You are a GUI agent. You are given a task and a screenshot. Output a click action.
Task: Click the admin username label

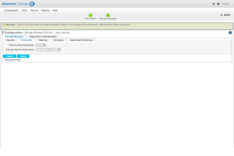click(227, 15)
